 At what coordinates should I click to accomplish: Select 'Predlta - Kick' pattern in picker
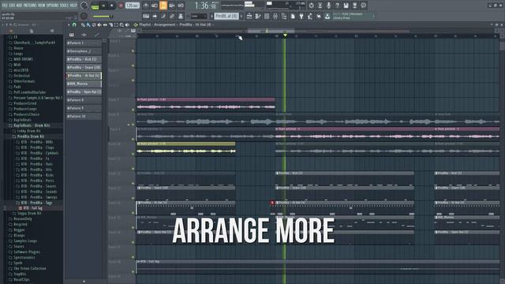[x=84, y=59]
